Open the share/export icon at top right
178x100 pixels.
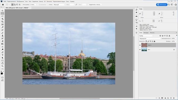click(175, 5)
